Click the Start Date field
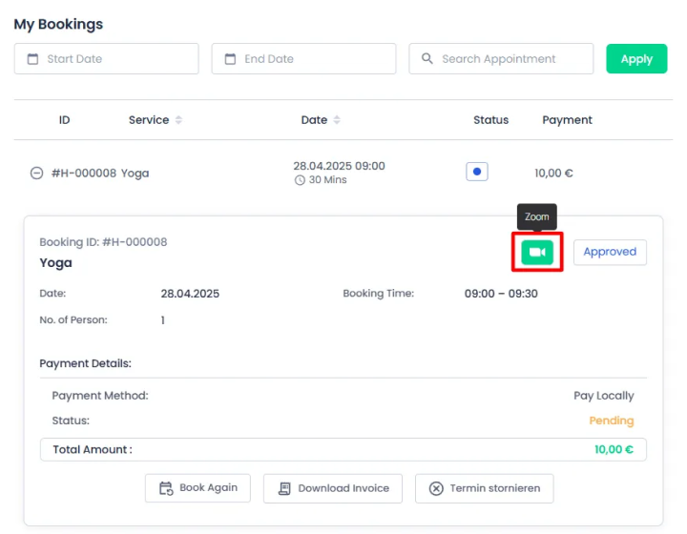Viewport: 687px width, 534px height. point(107,59)
